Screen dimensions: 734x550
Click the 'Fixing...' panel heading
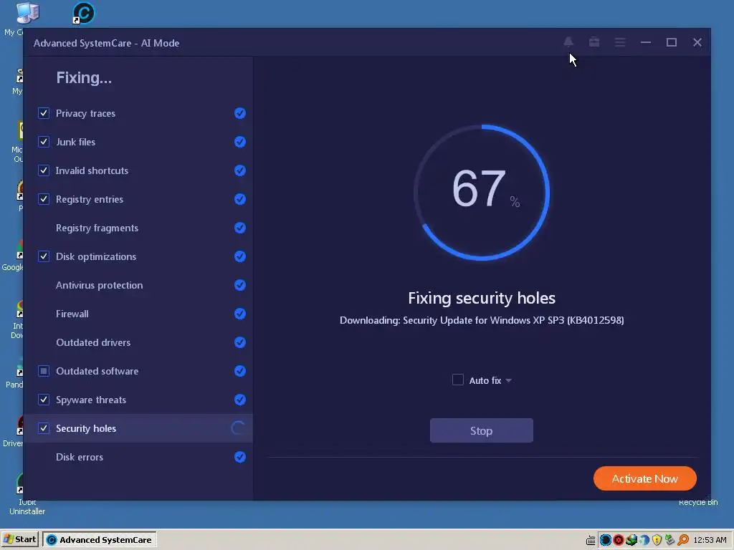click(x=84, y=77)
